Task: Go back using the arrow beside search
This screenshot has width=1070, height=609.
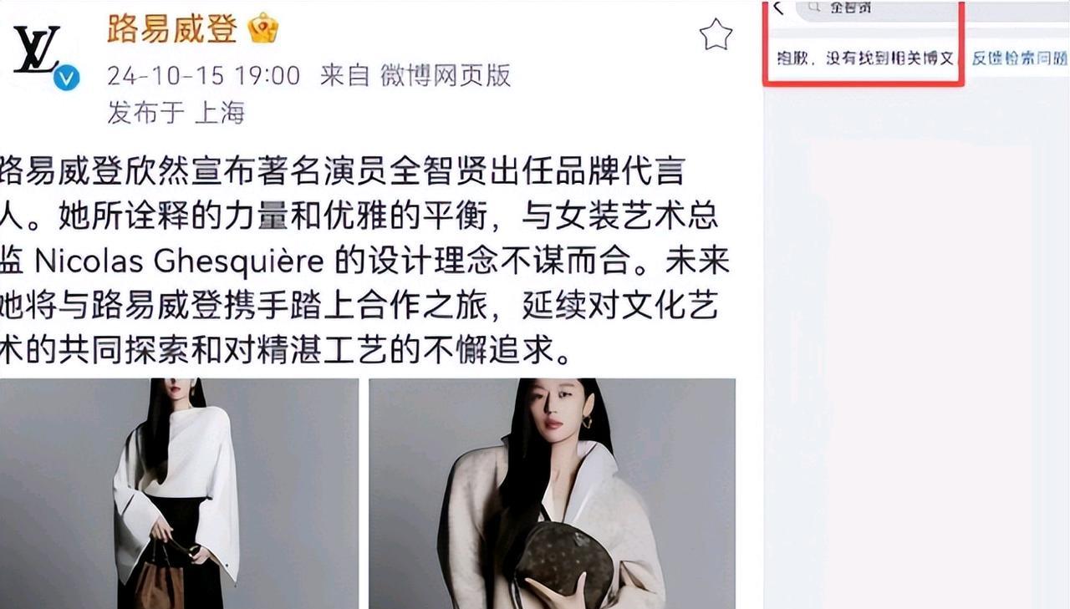Action: coord(779,8)
